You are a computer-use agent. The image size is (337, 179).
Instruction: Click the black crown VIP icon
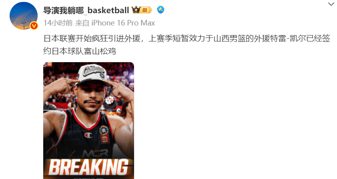coord(136,10)
